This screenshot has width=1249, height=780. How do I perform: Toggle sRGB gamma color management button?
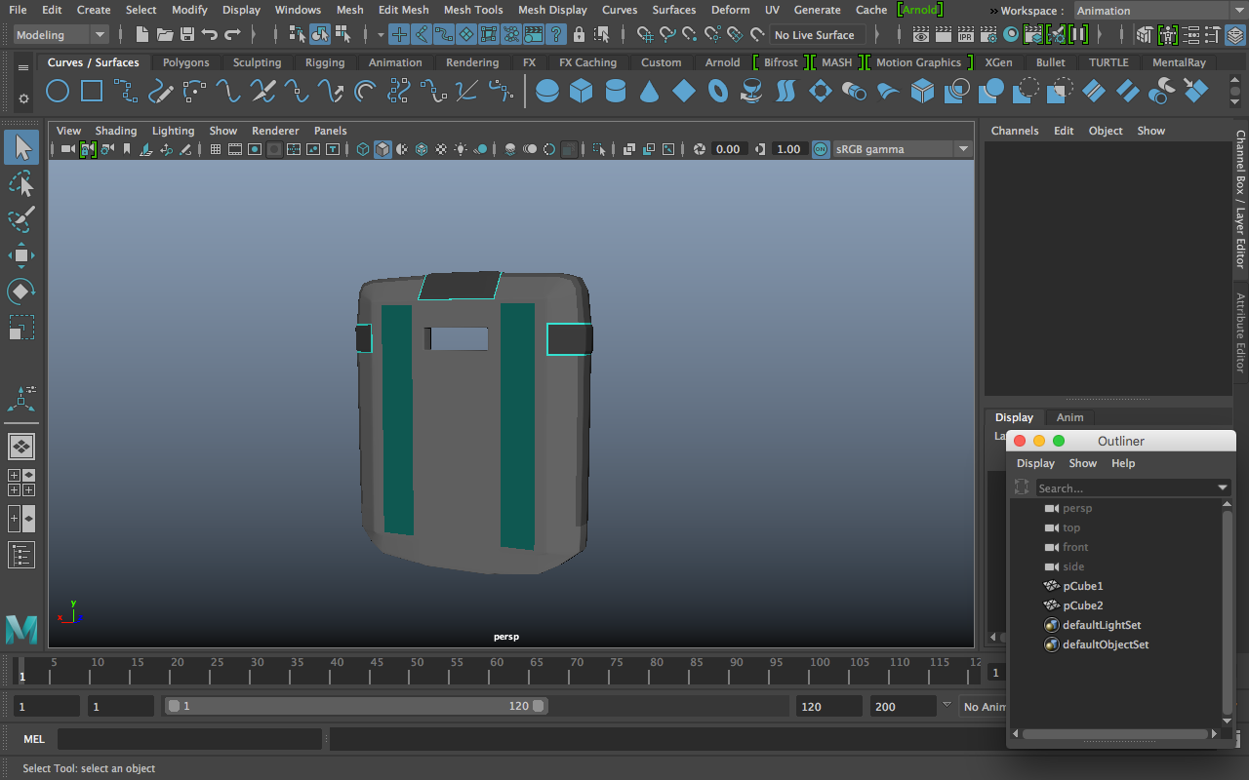click(x=820, y=149)
